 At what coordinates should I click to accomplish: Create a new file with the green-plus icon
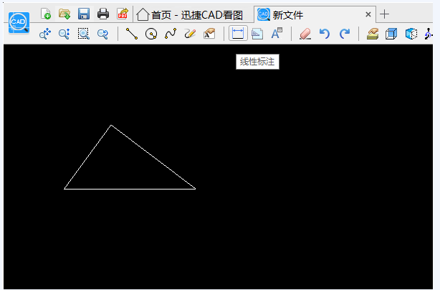(46, 14)
